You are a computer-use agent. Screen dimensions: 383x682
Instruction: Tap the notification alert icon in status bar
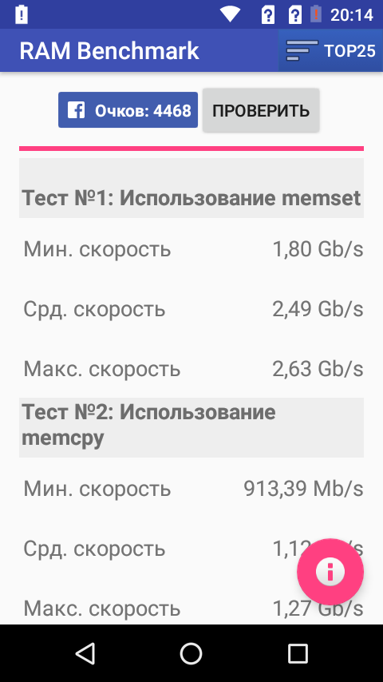(x=22, y=15)
